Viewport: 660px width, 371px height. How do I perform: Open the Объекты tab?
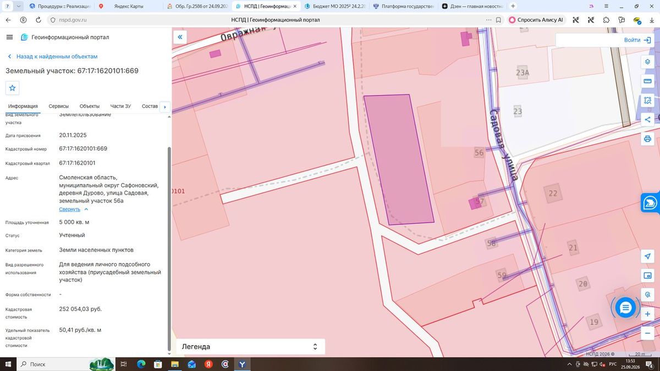90,106
